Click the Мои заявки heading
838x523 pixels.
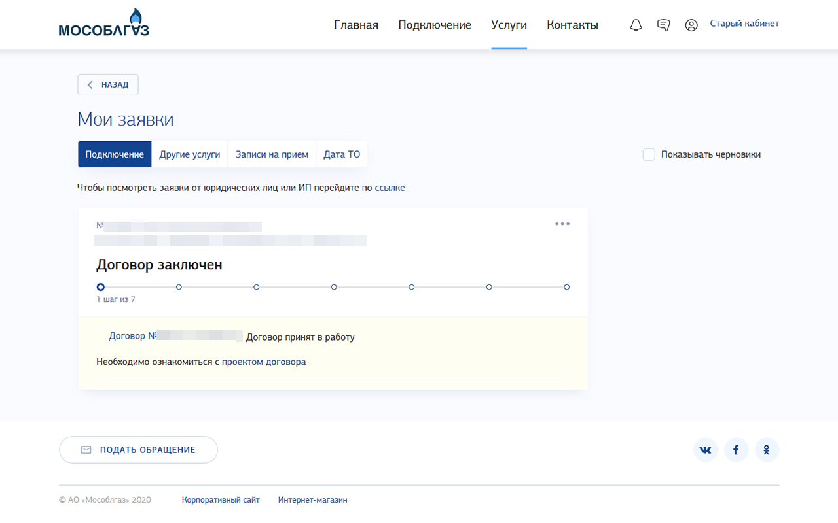(126, 120)
